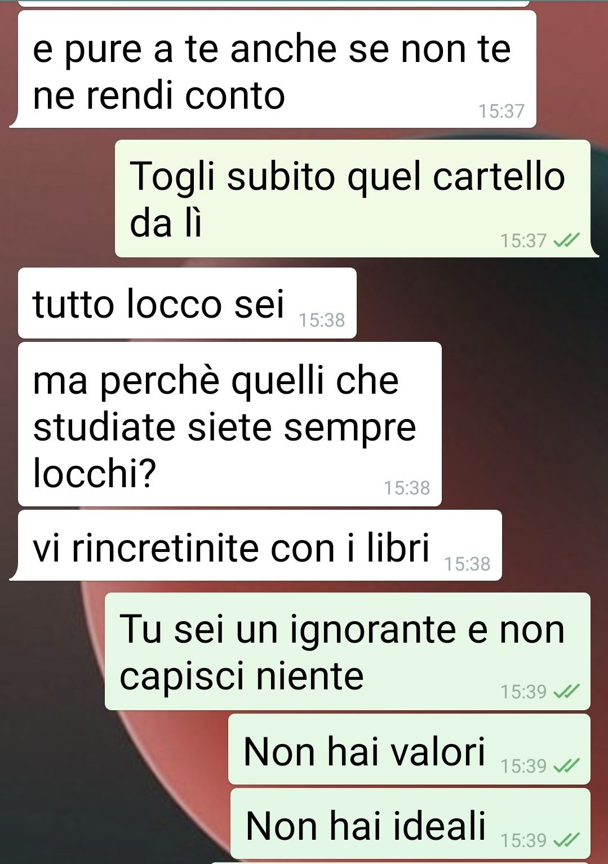The height and width of the screenshot is (864, 608).
Task: Tap 15:39 timestamp on 'capisci niente' message
Action: pos(523,692)
